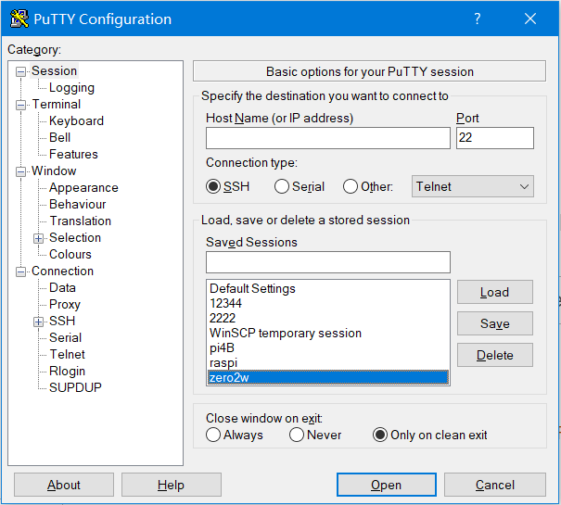
Task: Click the PuTTY icon in title bar
Action: point(19,19)
